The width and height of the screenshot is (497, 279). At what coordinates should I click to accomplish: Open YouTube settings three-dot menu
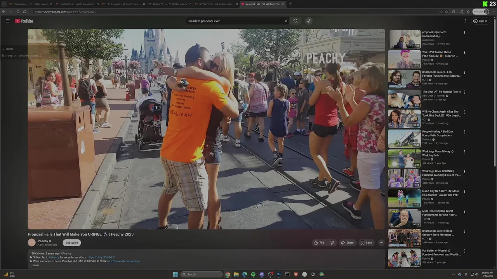pos(466,21)
